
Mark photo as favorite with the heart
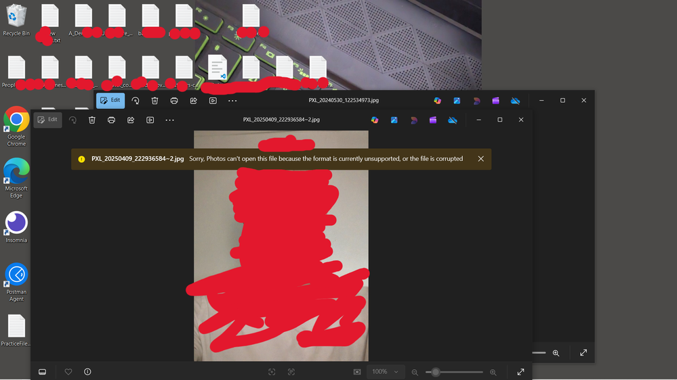[x=68, y=372]
